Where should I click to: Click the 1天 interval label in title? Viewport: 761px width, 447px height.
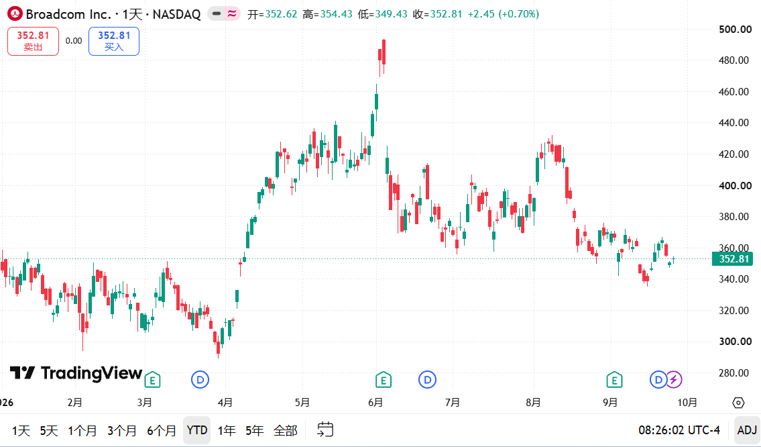click(132, 14)
